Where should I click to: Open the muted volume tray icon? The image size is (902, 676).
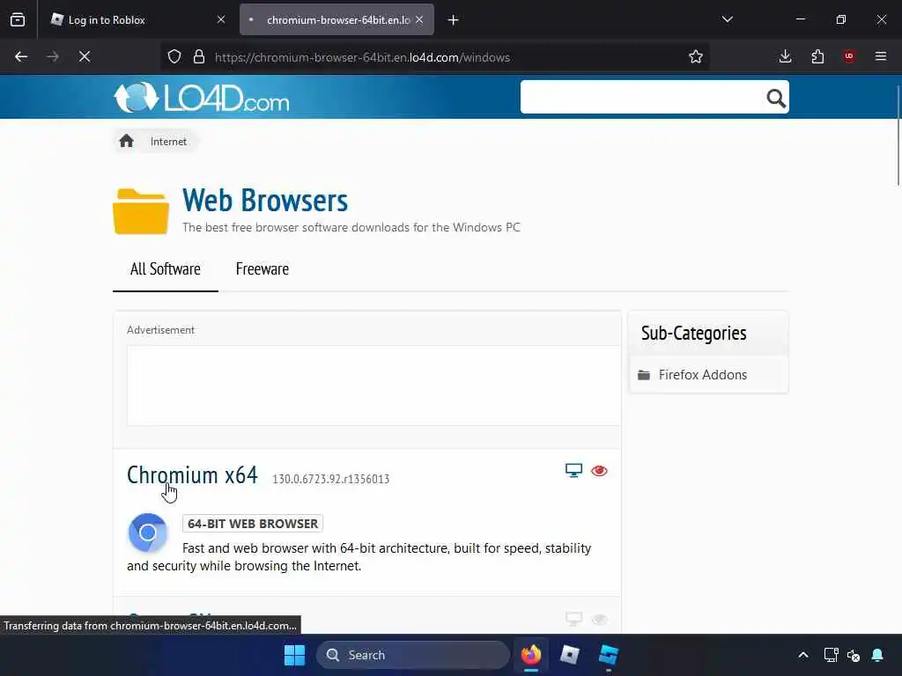coord(854,655)
